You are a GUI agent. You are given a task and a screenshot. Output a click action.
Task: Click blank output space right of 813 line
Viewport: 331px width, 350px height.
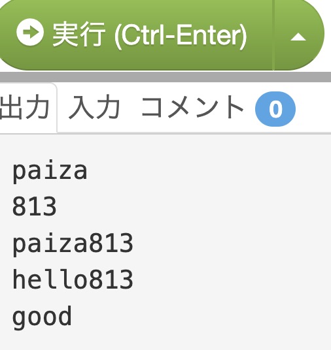click(x=192, y=206)
